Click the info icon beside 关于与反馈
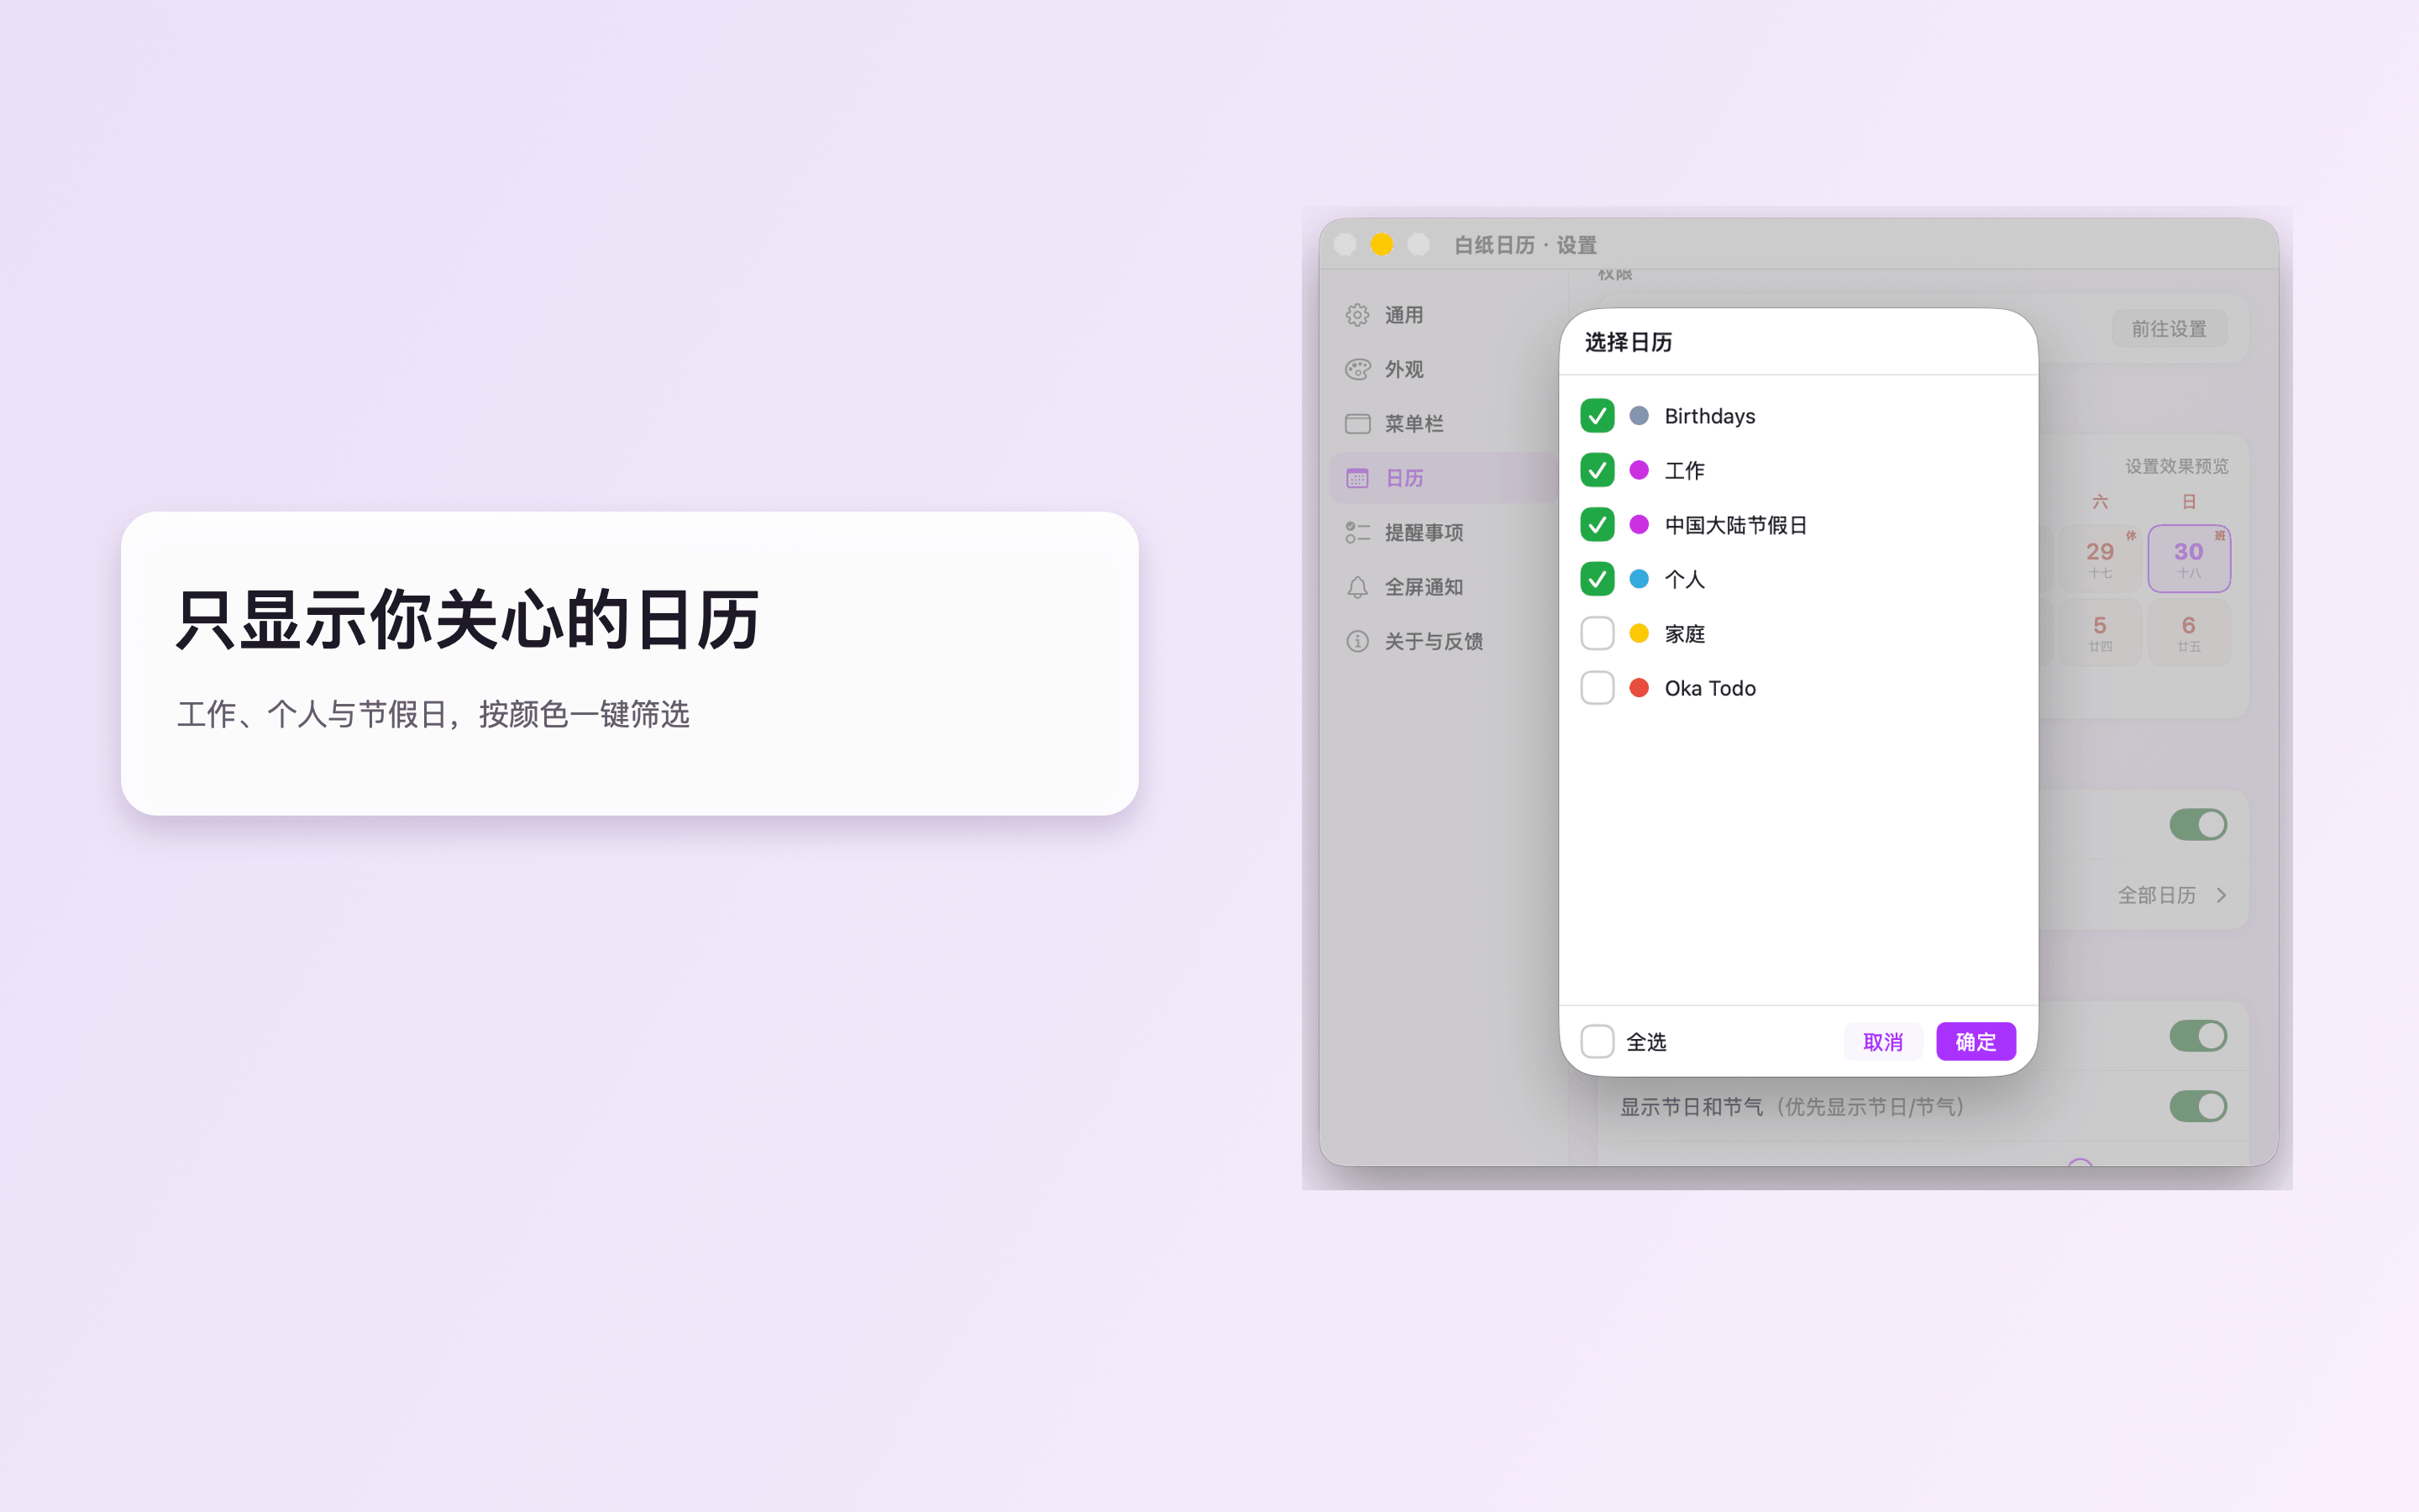Screen dimensions: 2419x1512 (x=1356, y=641)
